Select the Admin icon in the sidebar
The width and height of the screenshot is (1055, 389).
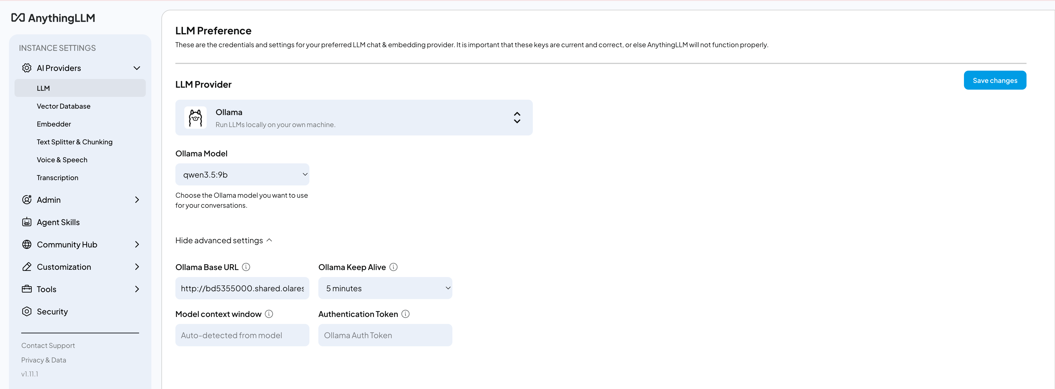point(27,200)
